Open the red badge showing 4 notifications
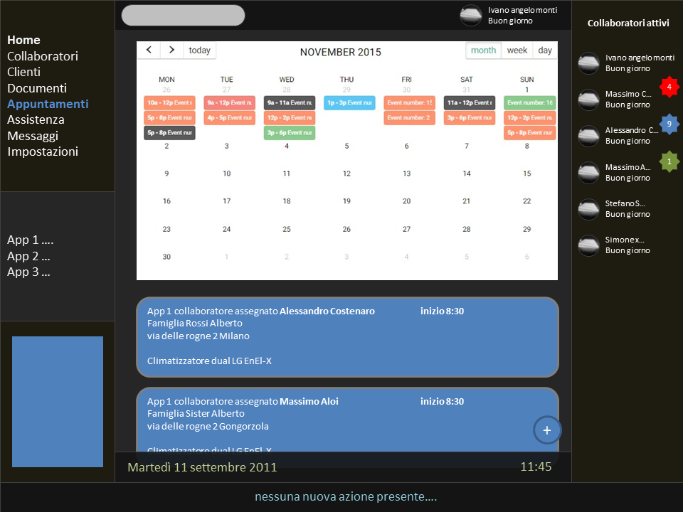This screenshot has width=683, height=512. 669,86
